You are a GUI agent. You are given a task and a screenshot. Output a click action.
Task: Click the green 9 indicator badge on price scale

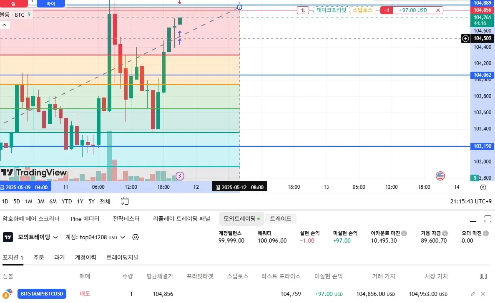[x=475, y=178]
